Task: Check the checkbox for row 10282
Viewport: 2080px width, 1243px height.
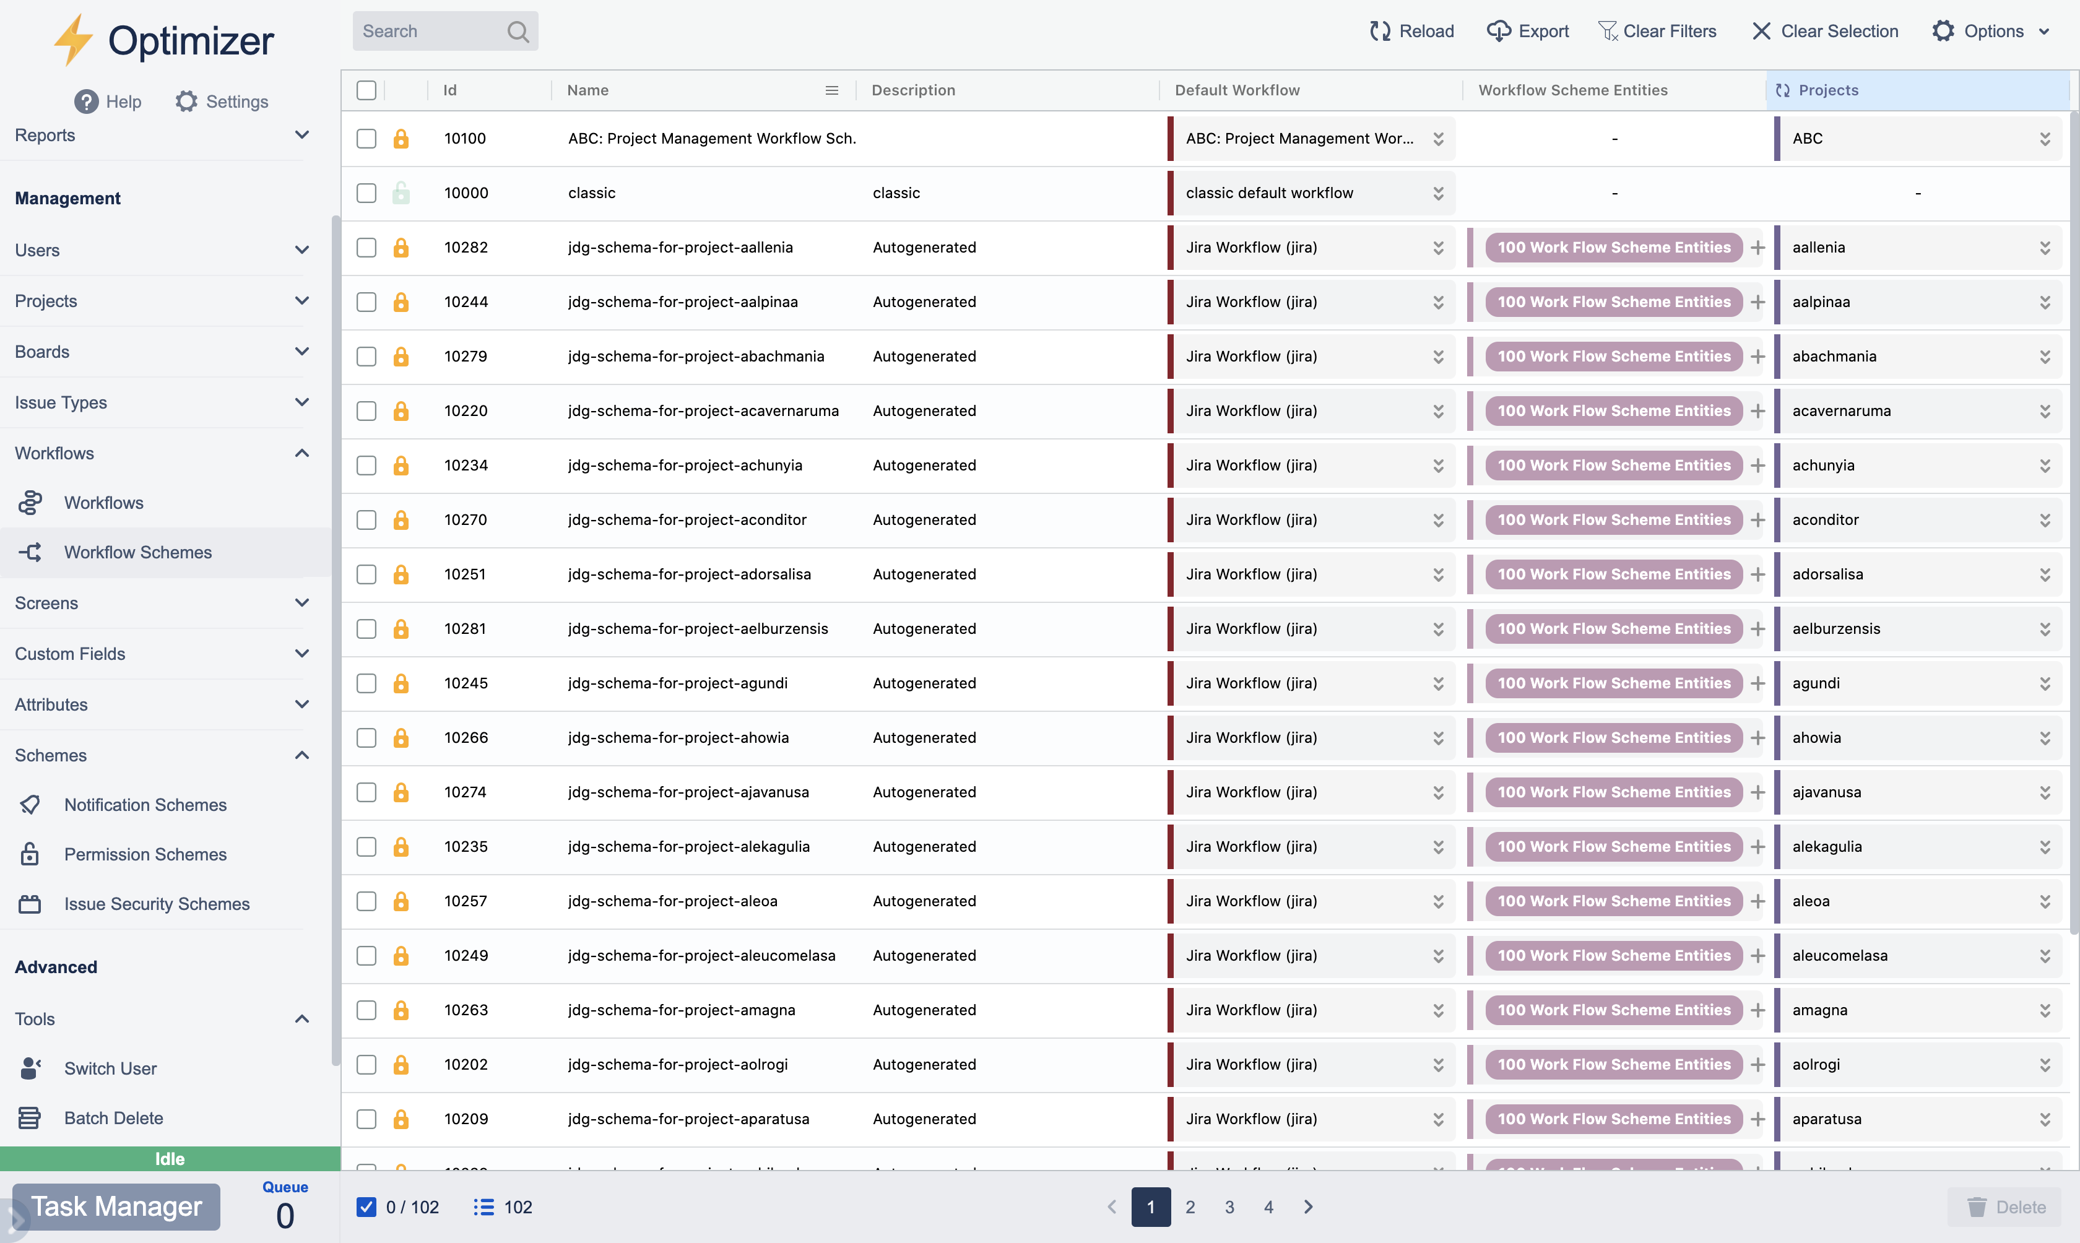Action: tap(366, 247)
